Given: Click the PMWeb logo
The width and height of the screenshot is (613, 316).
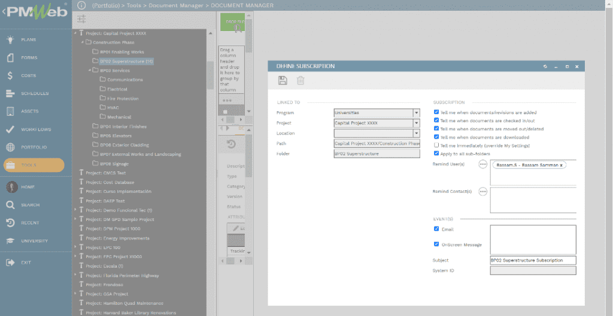Looking at the screenshot, I should [x=36, y=11].
